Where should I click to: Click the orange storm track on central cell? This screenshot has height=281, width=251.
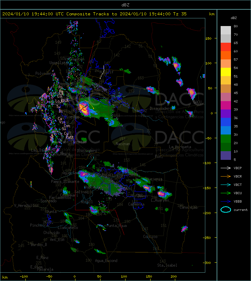point(90,105)
